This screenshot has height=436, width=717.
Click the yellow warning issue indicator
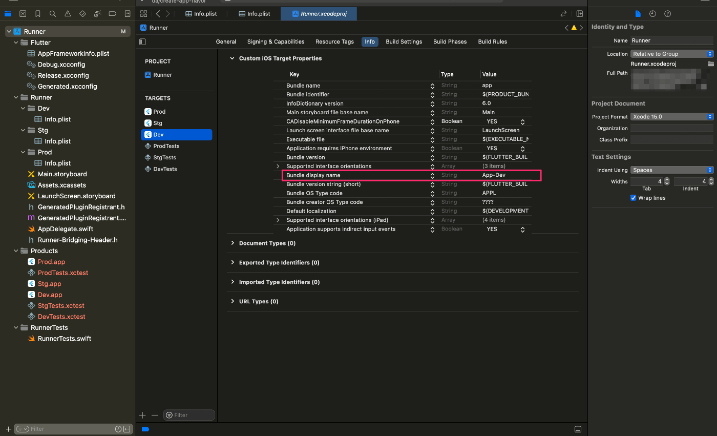(574, 28)
